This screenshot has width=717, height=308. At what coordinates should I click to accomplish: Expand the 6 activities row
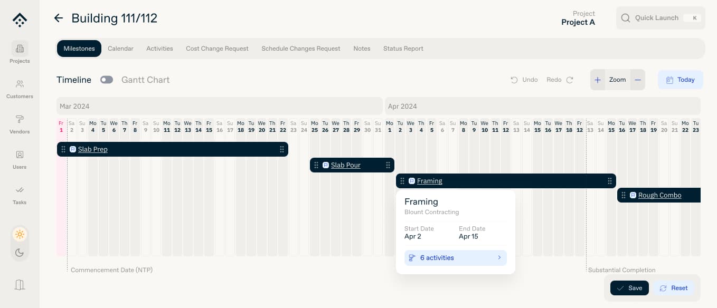(455, 258)
